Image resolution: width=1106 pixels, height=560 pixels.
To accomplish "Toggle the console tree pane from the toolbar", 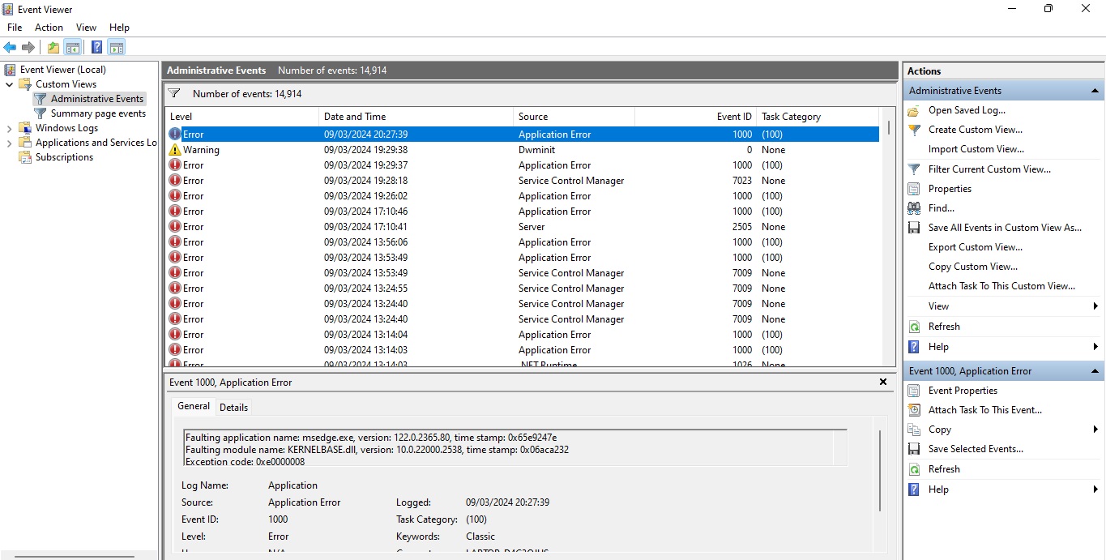I will tap(73, 48).
